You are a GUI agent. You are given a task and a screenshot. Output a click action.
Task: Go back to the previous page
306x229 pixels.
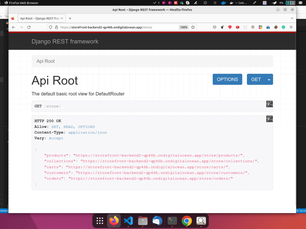click(x=13, y=27)
